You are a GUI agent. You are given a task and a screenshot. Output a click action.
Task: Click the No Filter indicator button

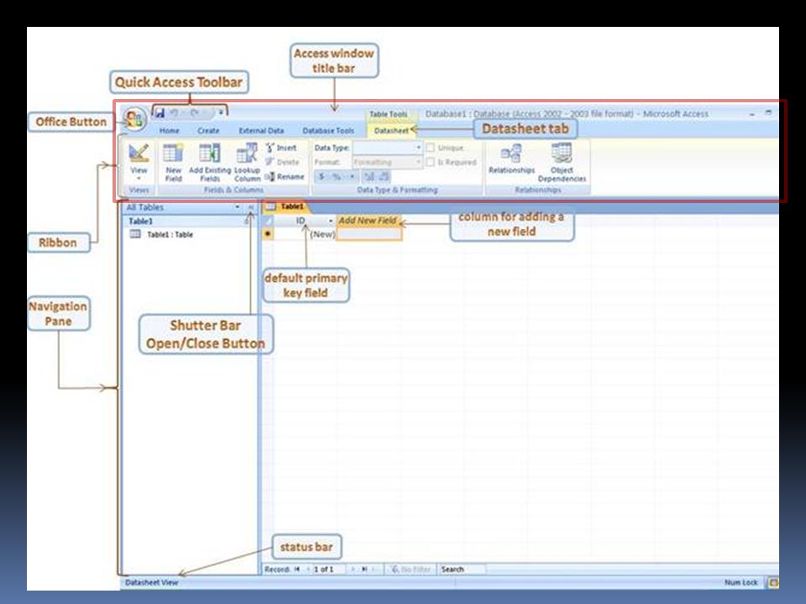[411, 569]
